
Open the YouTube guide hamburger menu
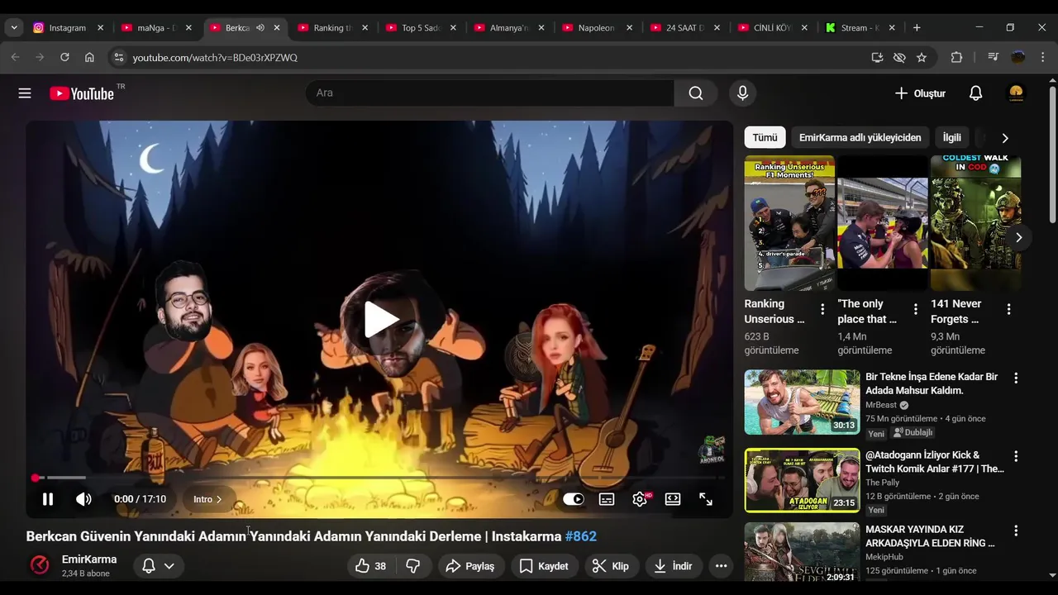click(25, 93)
